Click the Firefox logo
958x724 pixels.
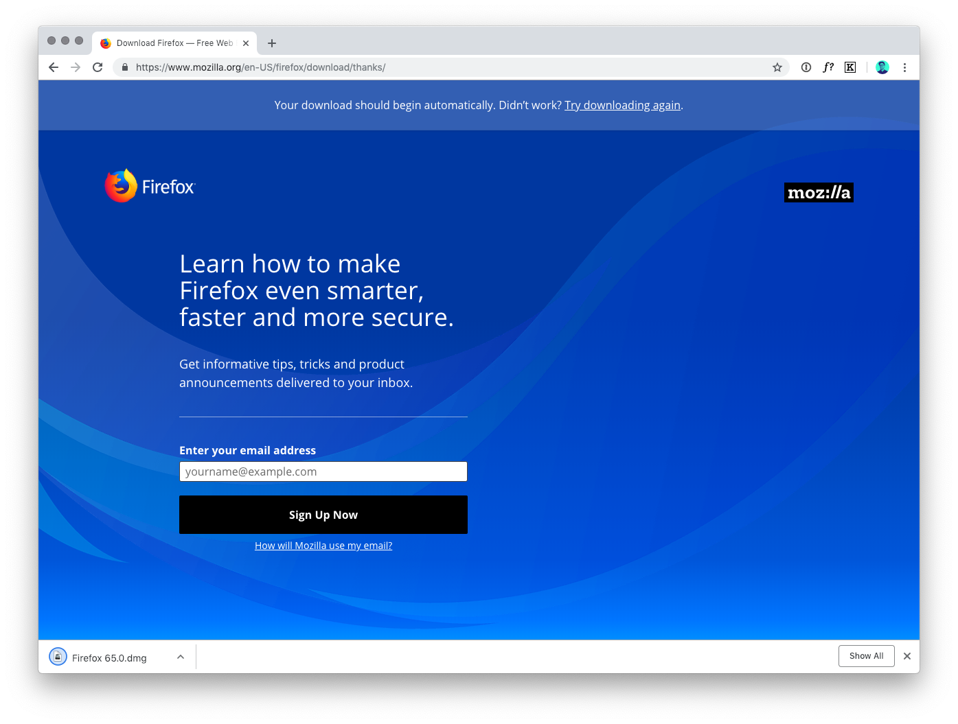click(150, 186)
